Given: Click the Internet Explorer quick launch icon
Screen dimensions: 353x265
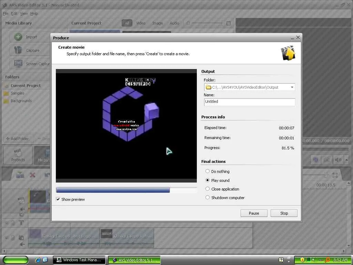Looking at the screenshot, I should (x=38, y=260).
